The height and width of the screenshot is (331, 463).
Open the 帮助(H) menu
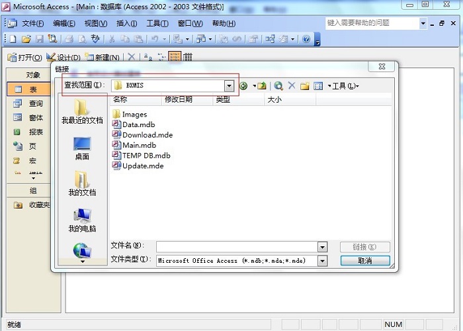click(x=224, y=23)
